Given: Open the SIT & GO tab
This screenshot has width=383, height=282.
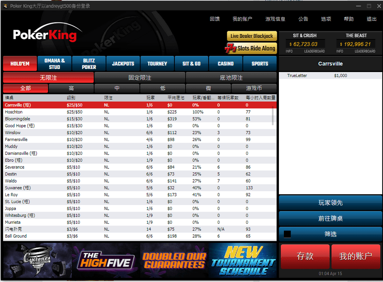Looking at the screenshot, I should tap(191, 64).
